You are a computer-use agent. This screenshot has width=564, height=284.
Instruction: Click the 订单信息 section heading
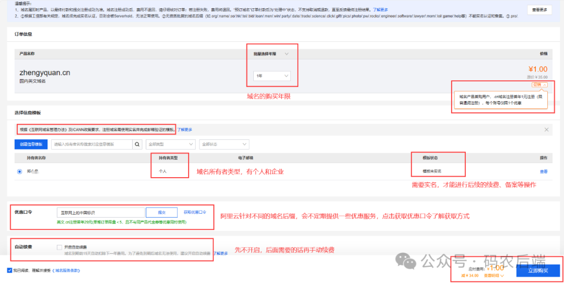click(23, 34)
